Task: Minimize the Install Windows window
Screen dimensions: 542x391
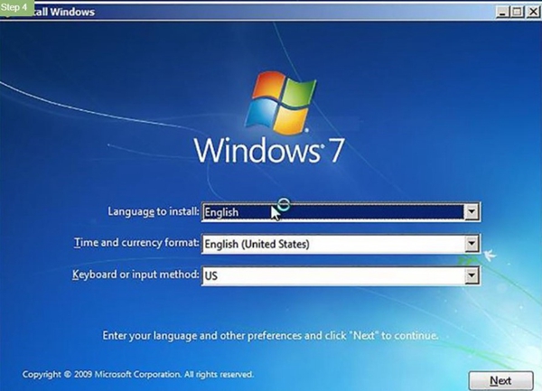Action: pyautogui.click(x=502, y=12)
